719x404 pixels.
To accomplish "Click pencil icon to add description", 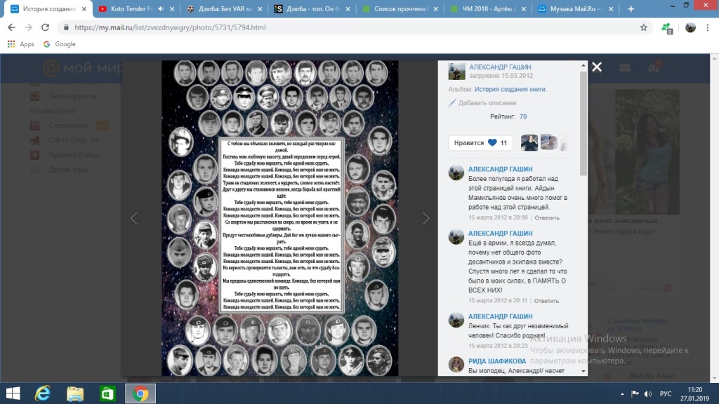I will 452,102.
